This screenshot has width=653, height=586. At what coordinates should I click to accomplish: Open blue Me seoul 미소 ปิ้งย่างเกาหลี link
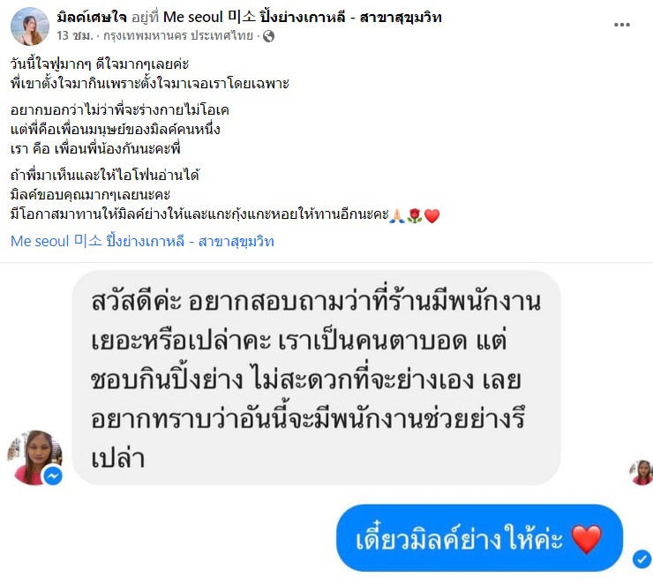pos(142,241)
